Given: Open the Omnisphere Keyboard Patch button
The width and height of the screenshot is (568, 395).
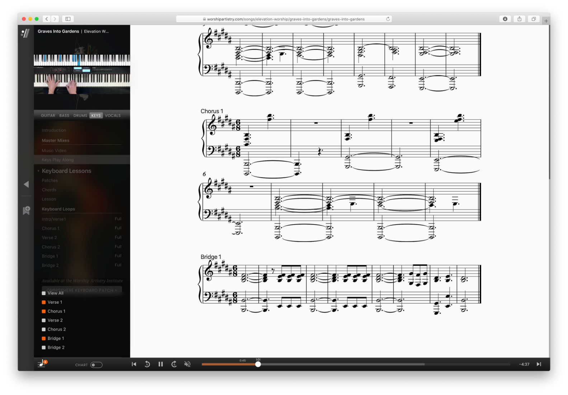Looking at the screenshot, I should click(82, 290).
